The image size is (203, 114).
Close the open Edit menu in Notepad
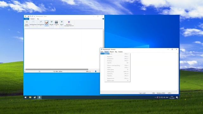click(x=107, y=52)
